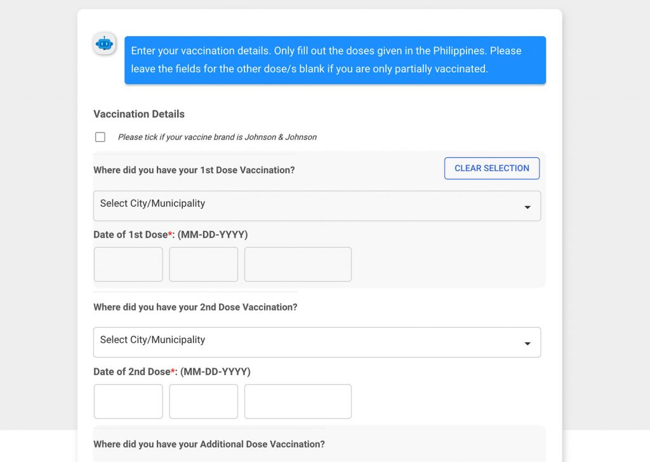Click the 'Where did you have your Additional Dose Vaccination?' label
This screenshot has width=650, height=462.
click(x=209, y=444)
